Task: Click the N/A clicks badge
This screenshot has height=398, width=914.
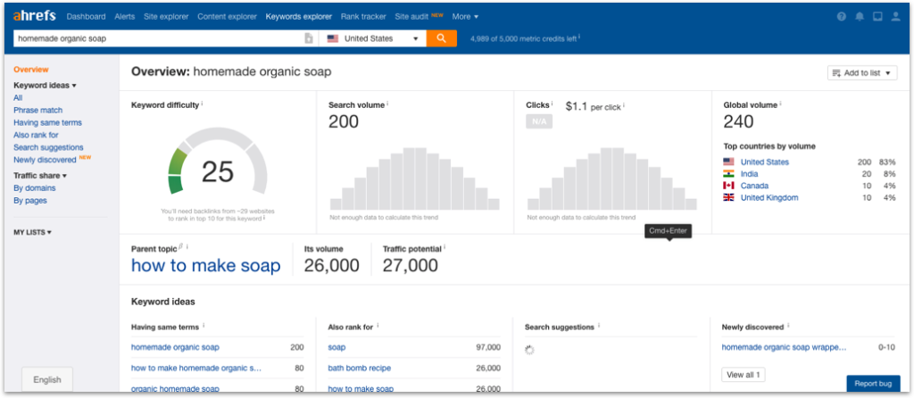Action: [539, 121]
